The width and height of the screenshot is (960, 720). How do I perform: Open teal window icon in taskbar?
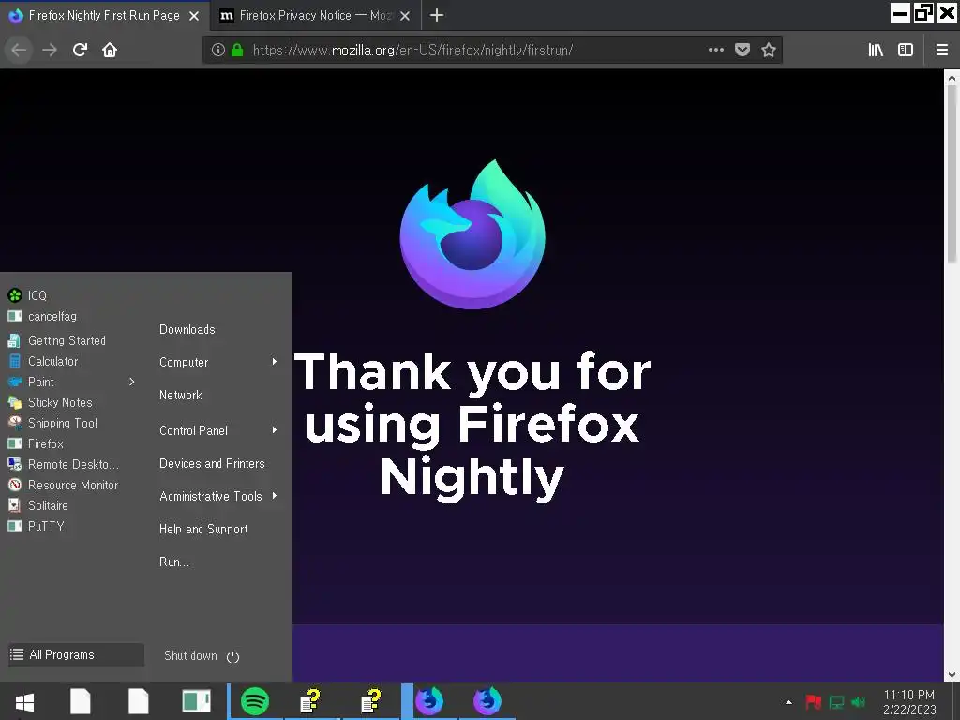(x=197, y=701)
